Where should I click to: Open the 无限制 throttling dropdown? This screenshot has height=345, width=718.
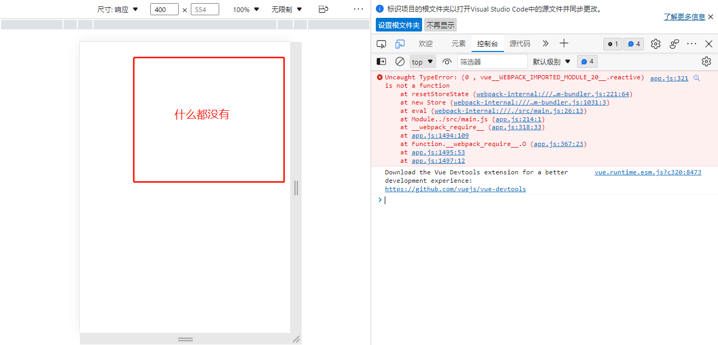pyautogui.click(x=287, y=9)
